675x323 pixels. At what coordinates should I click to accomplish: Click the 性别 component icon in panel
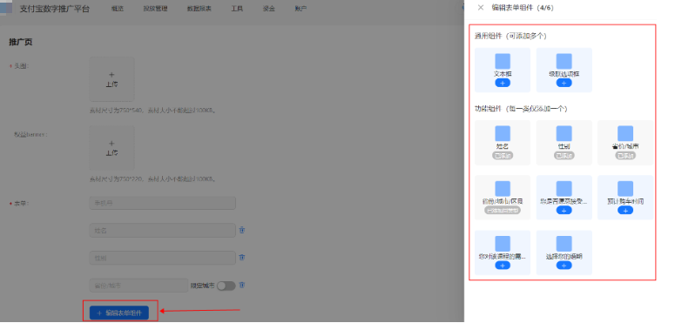tap(564, 133)
